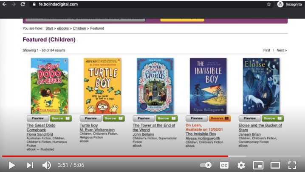Reserve The Invisible Boy
305x172 pixels.
pos(220,118)
